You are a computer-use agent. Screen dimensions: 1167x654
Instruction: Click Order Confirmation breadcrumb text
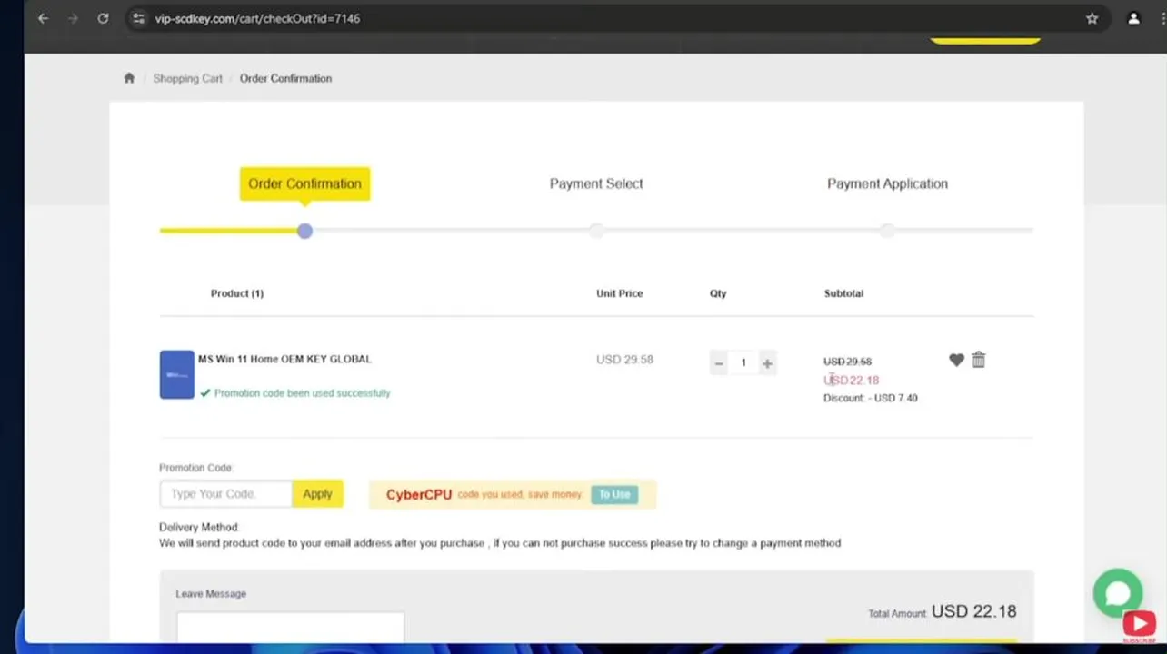285,78
